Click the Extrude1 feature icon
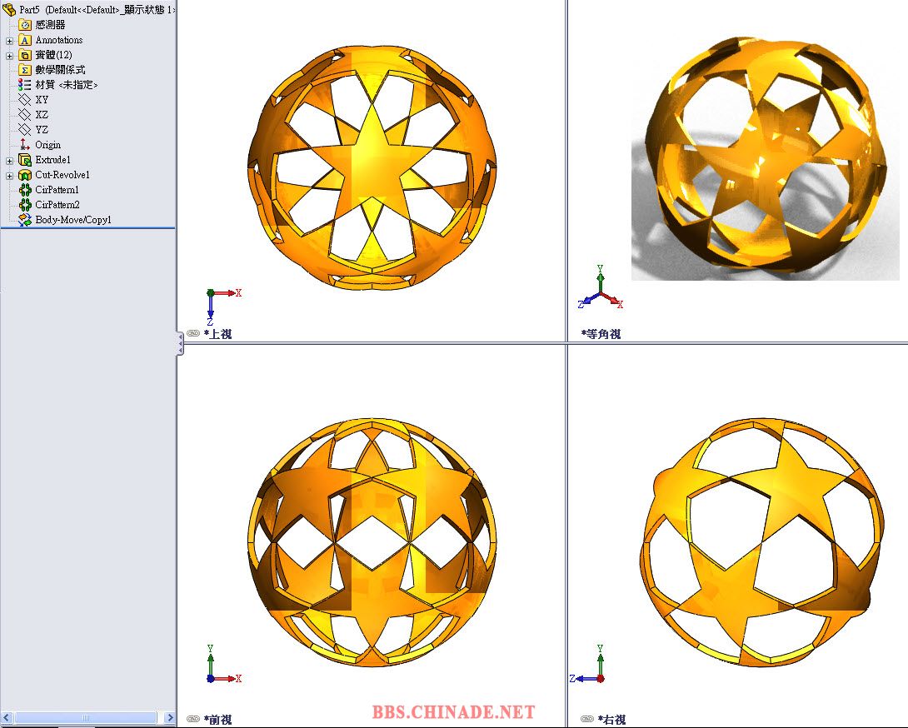This screenshot has height=728, width=908. (x=25, y=160)
